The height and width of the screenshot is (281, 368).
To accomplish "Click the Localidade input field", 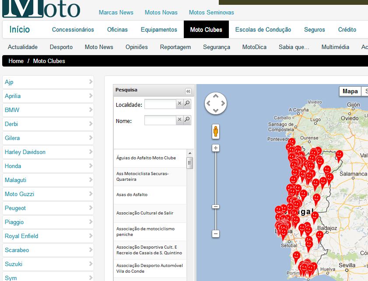I will click(160, 104).
